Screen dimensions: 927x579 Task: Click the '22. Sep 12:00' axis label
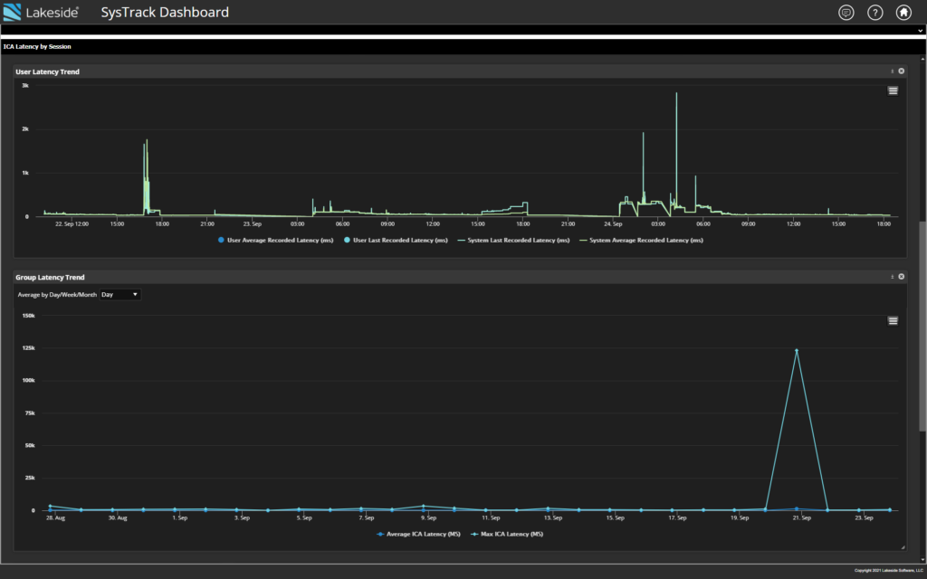[72, 224]
